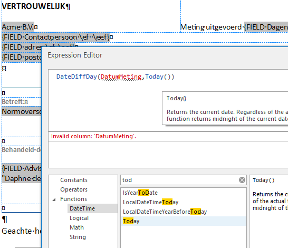Open the String functions group
Screen dimensions: 288x248
coord(78,237)
